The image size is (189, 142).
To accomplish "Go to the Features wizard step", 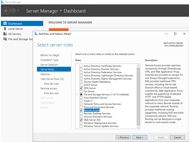I will click(x=45, y=74).
